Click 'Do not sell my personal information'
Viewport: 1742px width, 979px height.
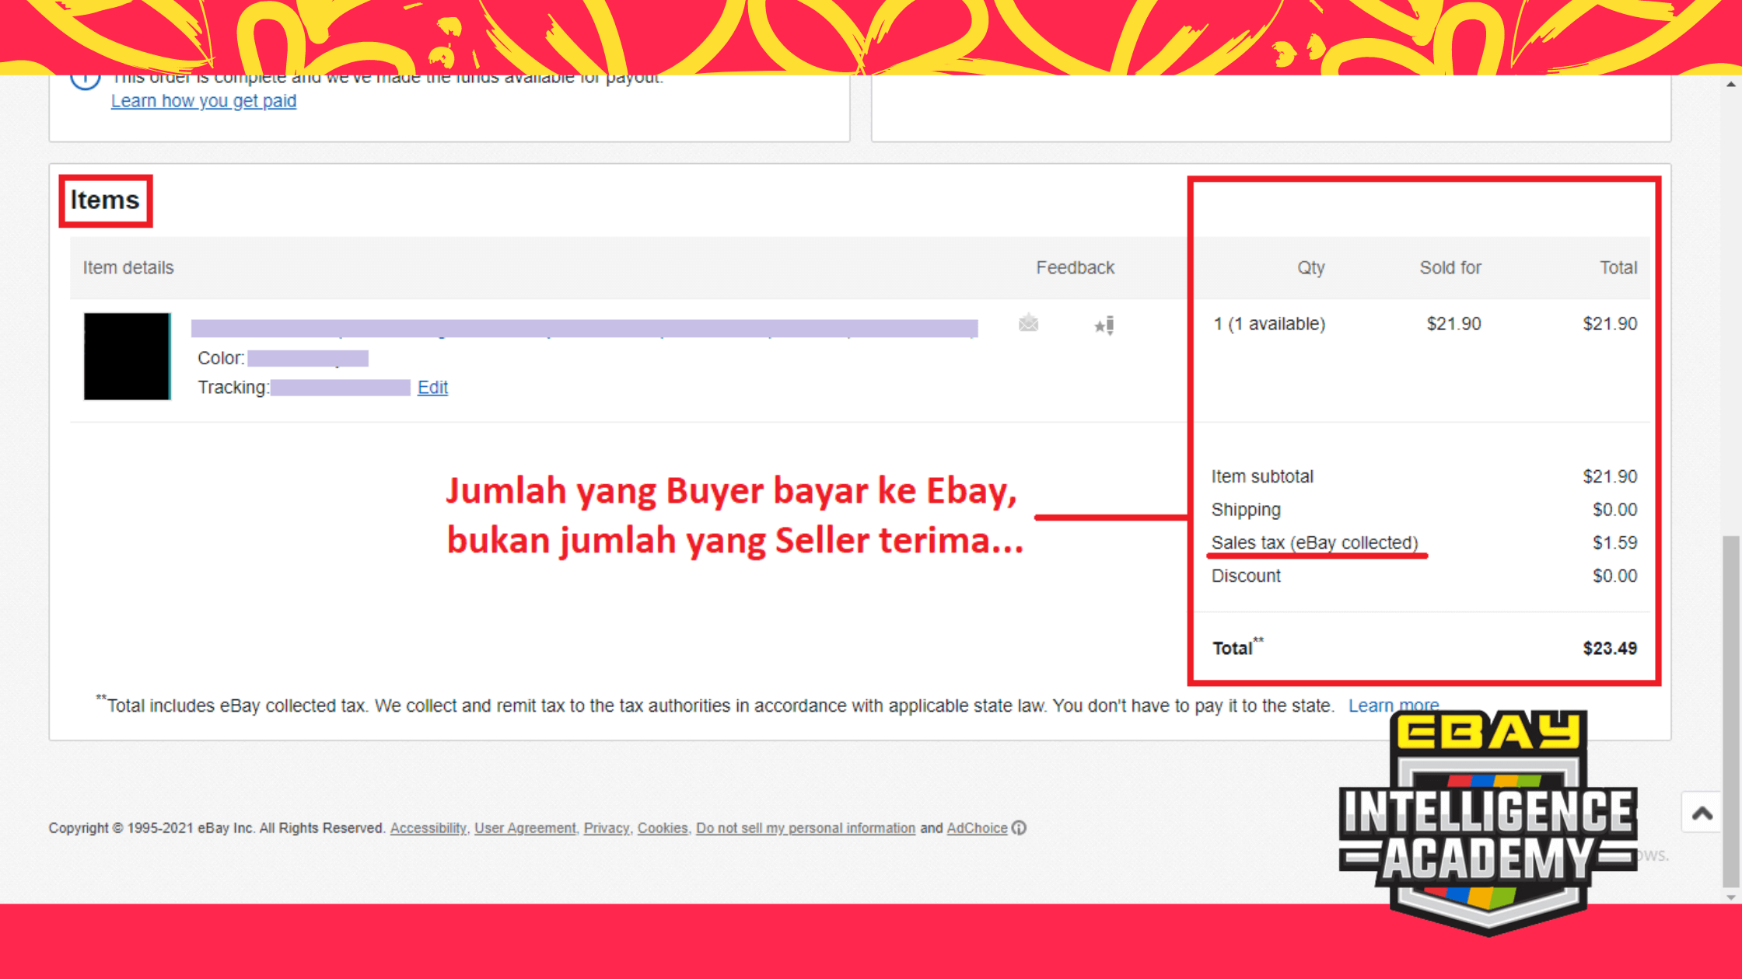(805, 828)
